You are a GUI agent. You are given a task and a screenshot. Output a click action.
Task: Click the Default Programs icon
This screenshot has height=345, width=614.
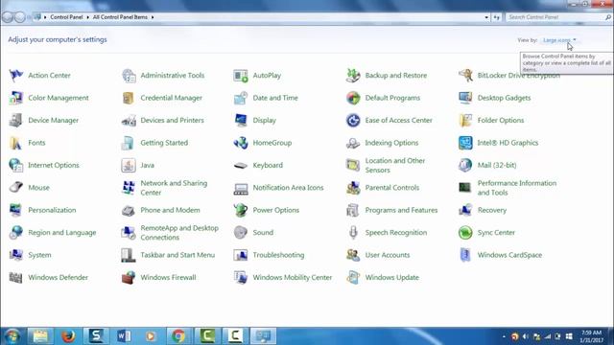pyautogui.click(x=353, y=98)
